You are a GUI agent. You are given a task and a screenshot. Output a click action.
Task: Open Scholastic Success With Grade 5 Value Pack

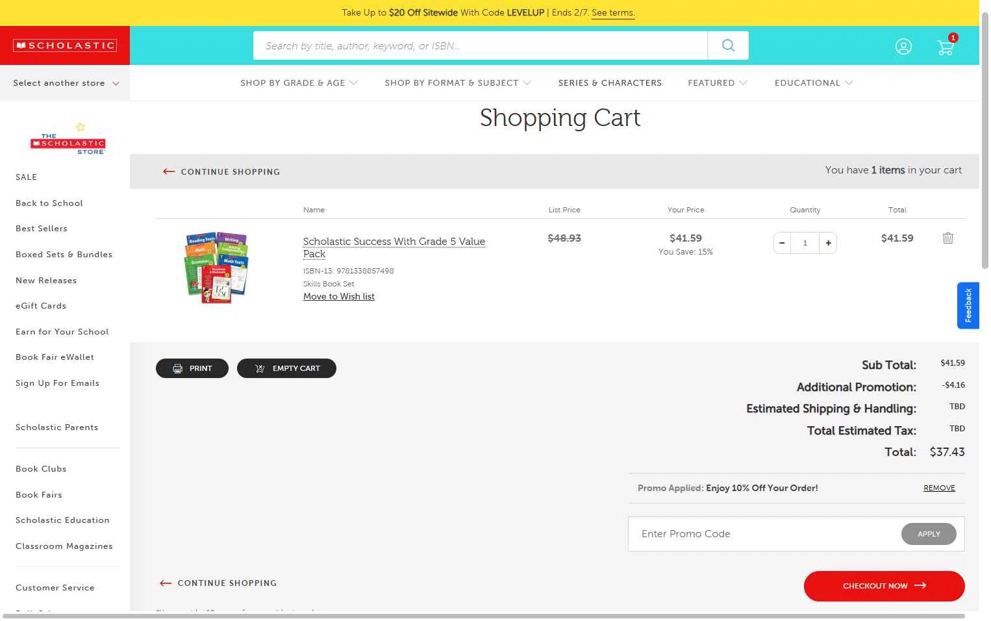394,247
